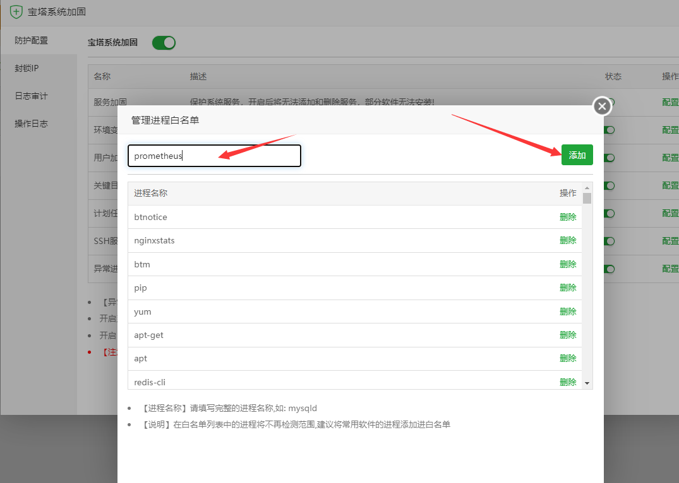Remove btm from the process whitelist
This screenshot has height=483, width=679.
point(567,264)
